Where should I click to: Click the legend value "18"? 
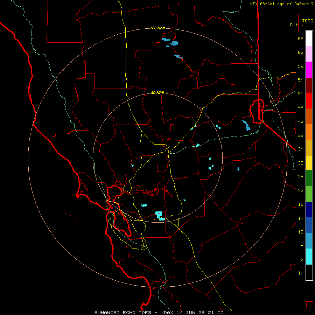(x=301, y=204)
